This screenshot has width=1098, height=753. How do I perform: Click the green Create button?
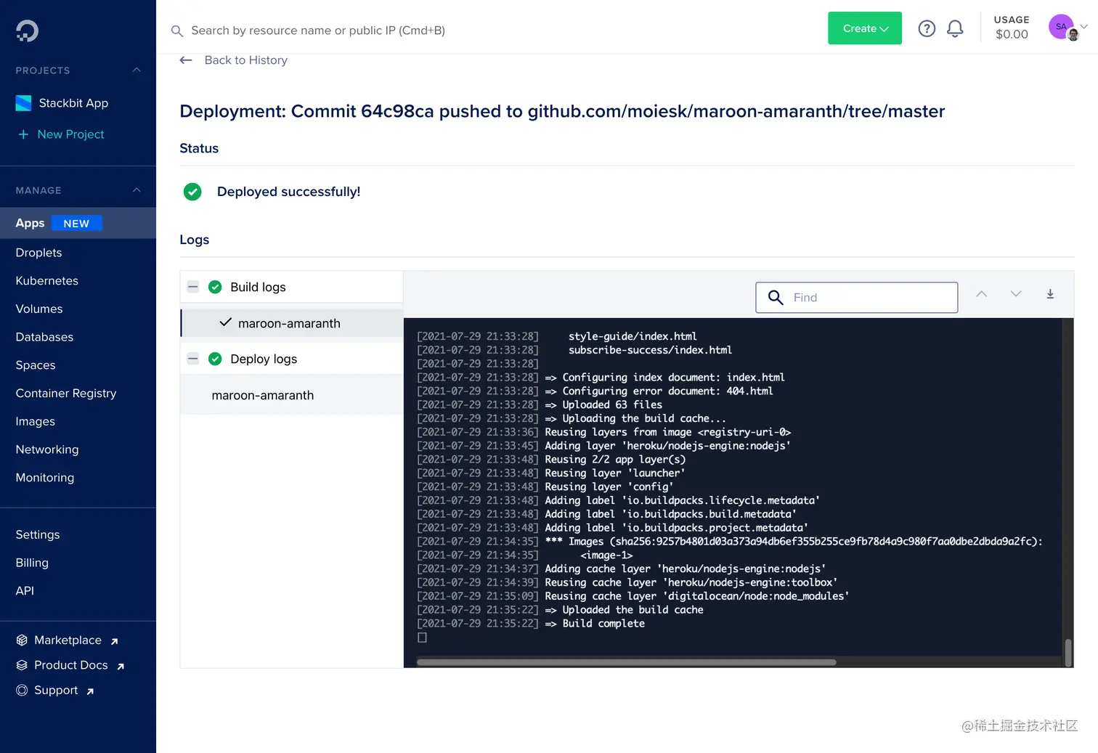864,28
